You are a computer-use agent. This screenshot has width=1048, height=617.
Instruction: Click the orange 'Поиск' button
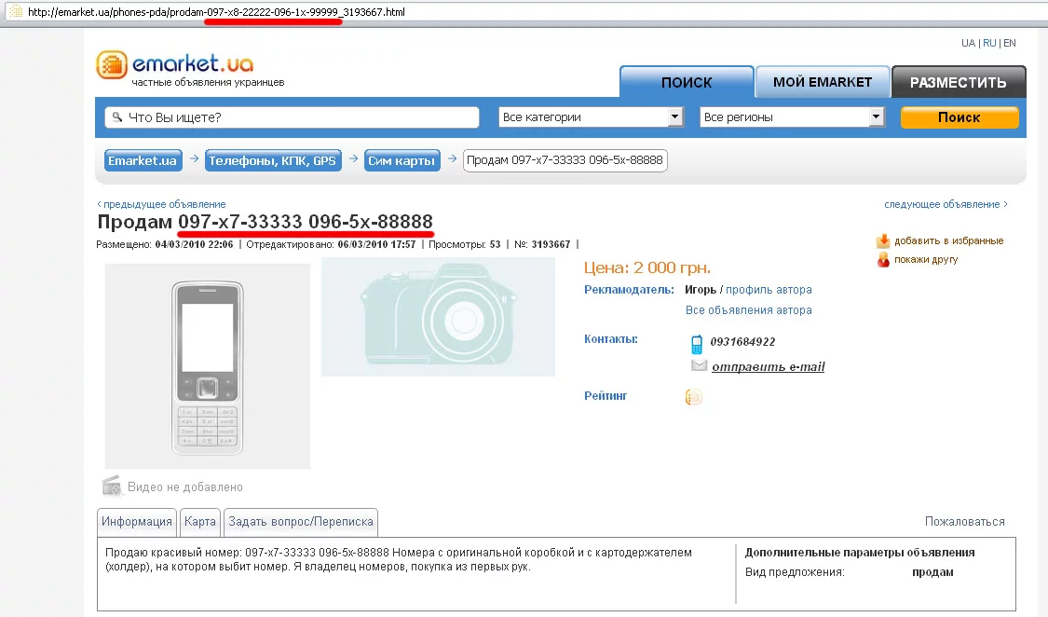(960, 117)
